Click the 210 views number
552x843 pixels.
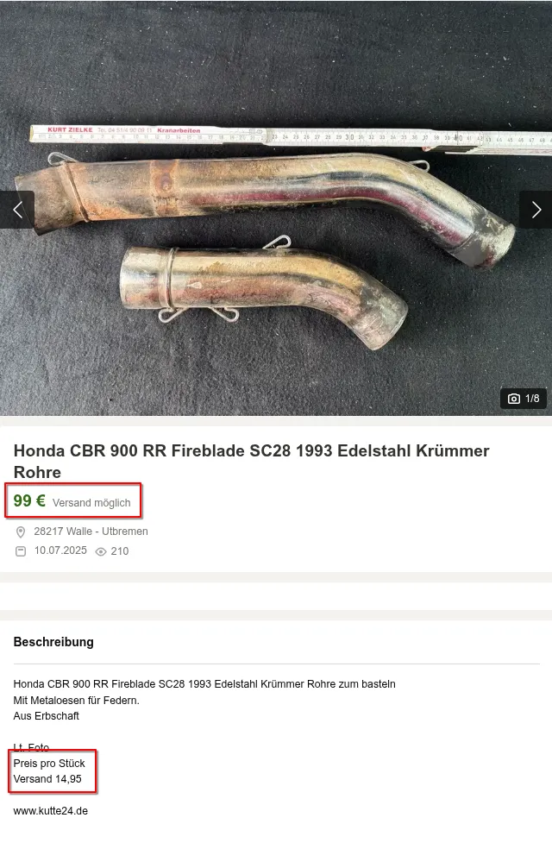[119, 551]
